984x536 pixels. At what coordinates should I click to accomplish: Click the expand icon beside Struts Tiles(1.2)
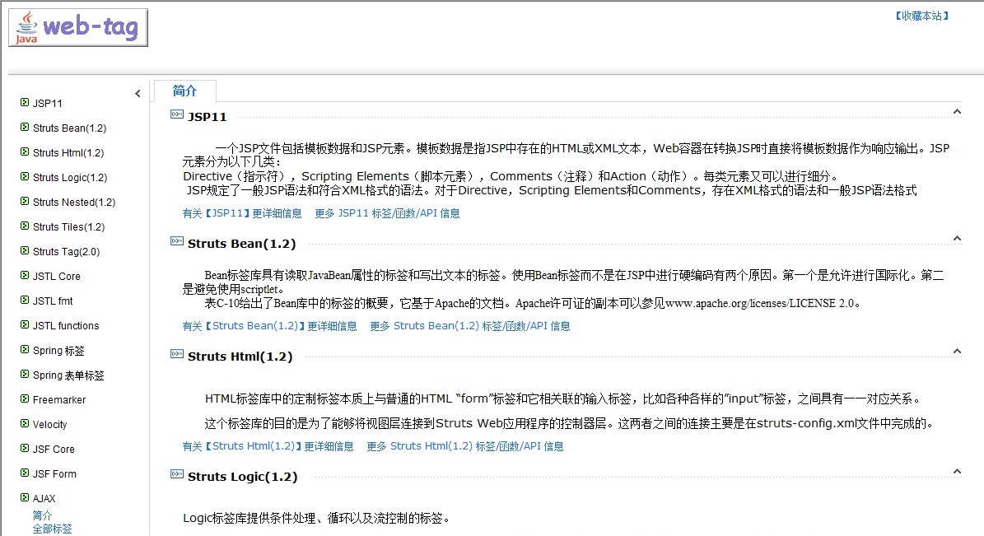tap(25, 226)
